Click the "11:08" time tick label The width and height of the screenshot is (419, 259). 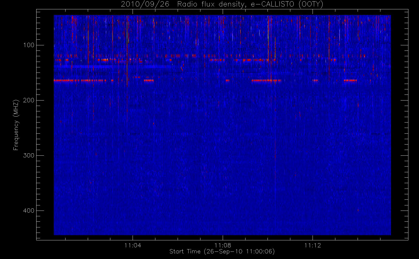[223, 245]
